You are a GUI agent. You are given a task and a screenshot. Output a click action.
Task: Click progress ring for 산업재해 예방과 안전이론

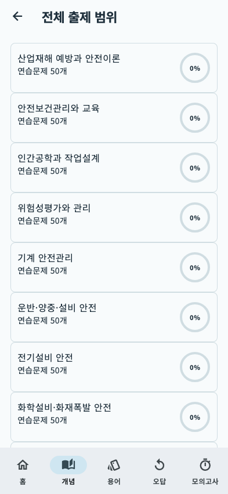[195, 68]
